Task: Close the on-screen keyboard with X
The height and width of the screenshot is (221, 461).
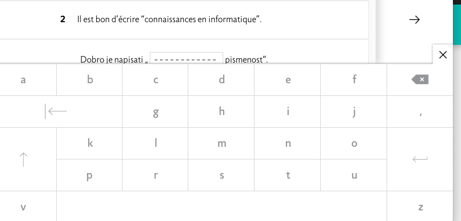Action: pyautogui.click(x=443, y=54)
